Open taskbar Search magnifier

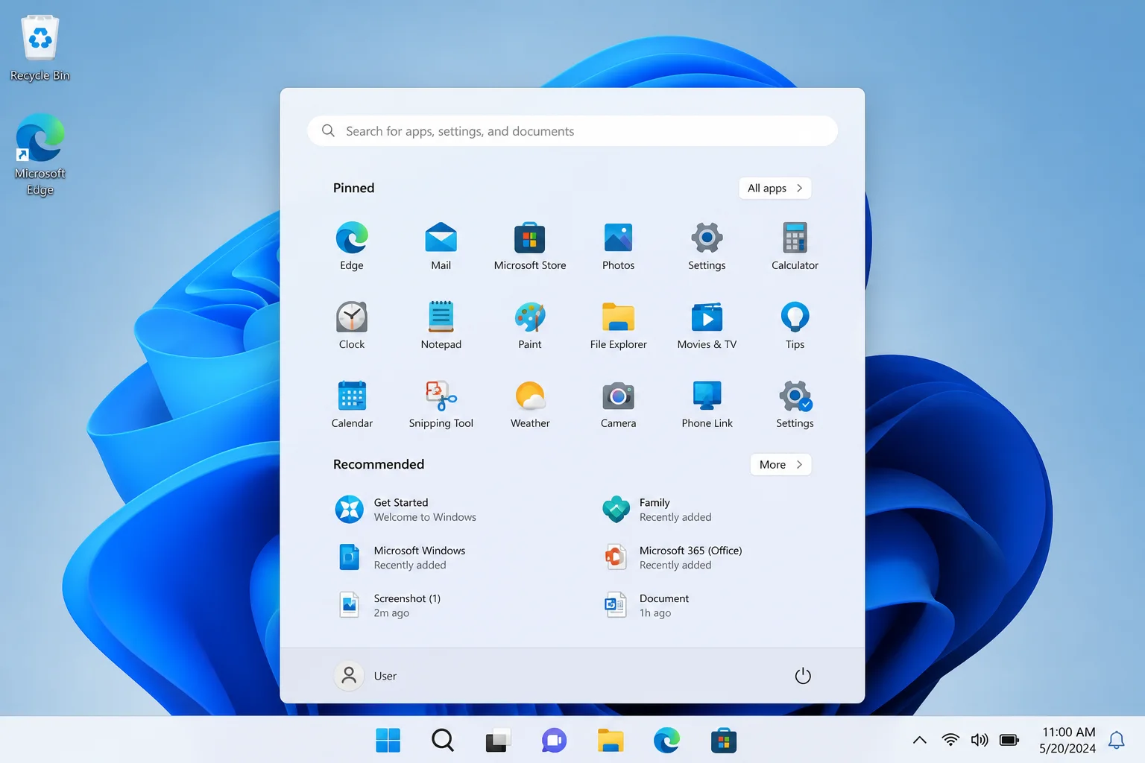coord(443,740)
